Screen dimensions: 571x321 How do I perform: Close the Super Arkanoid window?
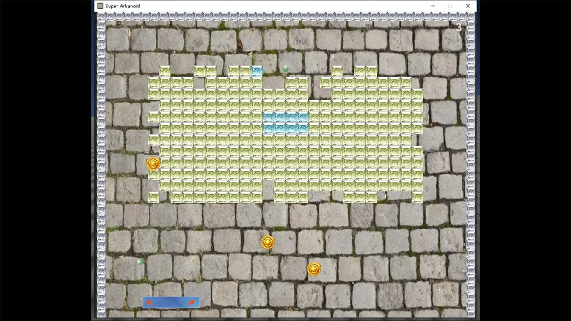point(468,6)
